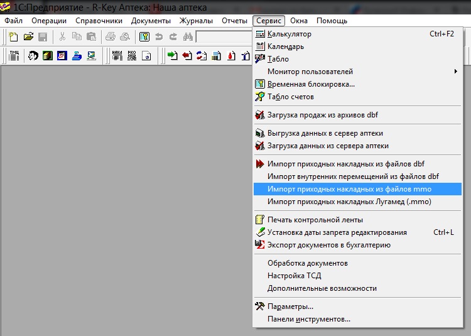Click the ТМЦ list toolbar icon
Viewport: 471px width, 336px height.
[x=14, y=56]
